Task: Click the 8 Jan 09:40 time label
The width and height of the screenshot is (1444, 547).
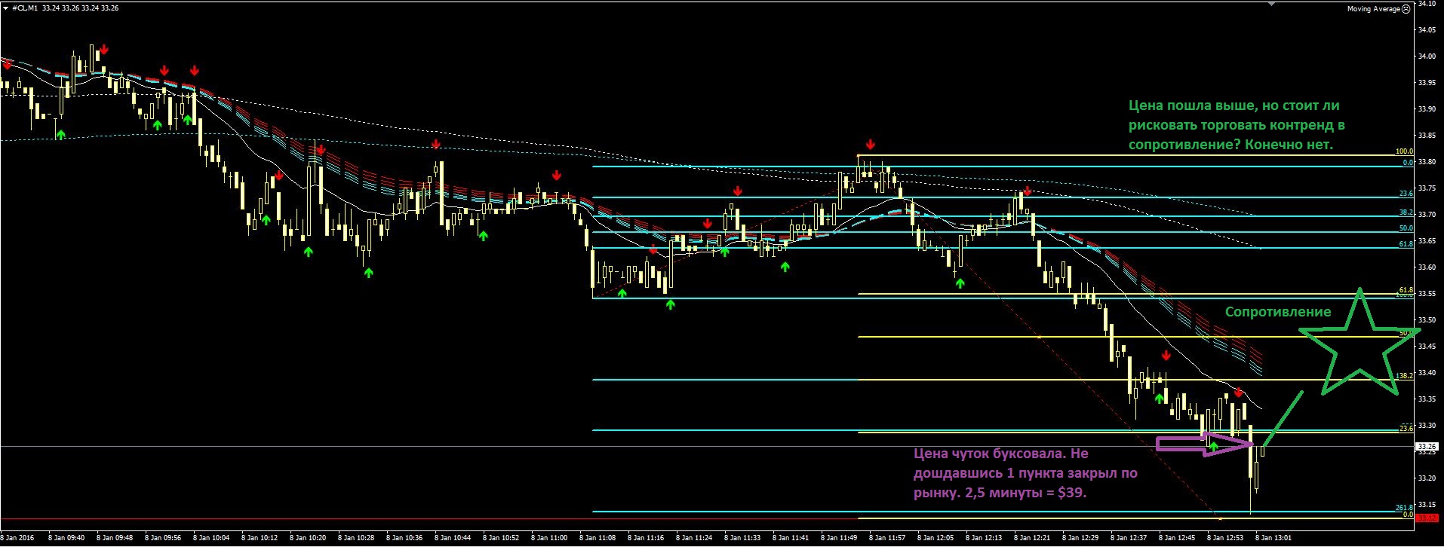Action: [x=66, y=538]
